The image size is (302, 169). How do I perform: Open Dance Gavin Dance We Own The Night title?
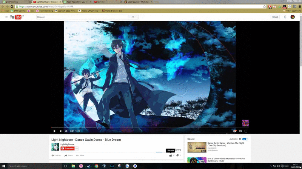pos(226,144)
